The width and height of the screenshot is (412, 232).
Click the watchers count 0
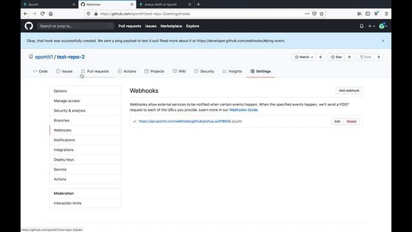pos(321,57)
